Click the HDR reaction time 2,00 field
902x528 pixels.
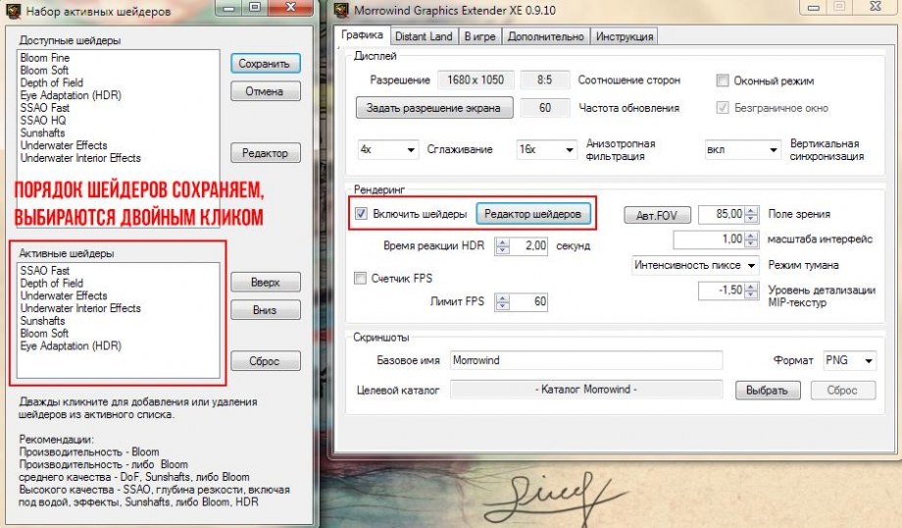[528, 246]
